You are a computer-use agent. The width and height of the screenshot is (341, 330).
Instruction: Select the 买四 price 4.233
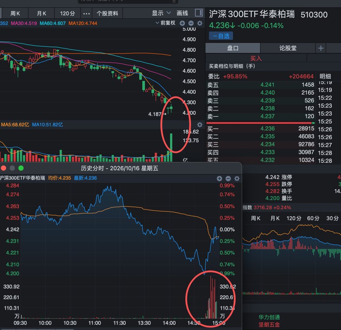[x=268, y=152]
